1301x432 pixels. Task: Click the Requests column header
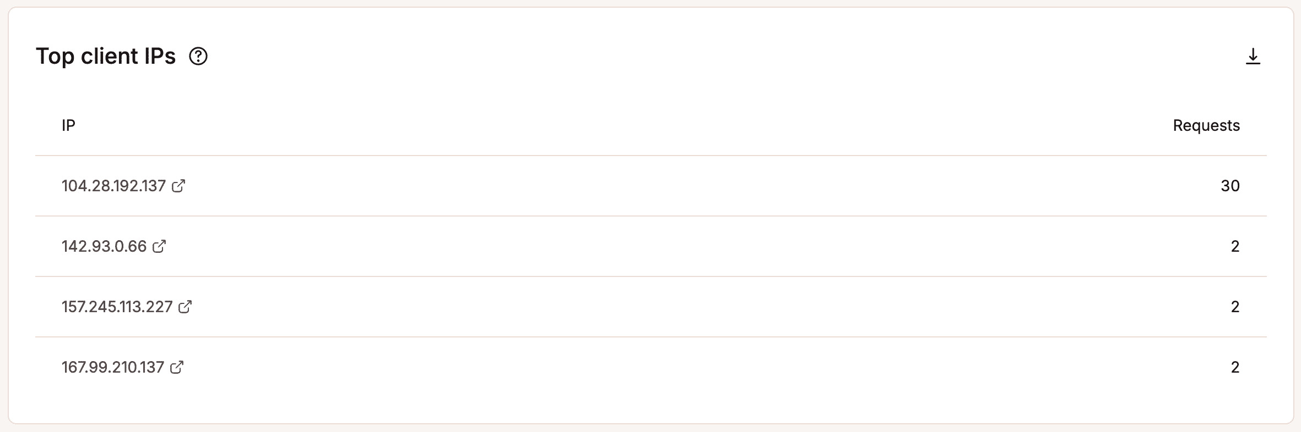(x=1206, y=125)
